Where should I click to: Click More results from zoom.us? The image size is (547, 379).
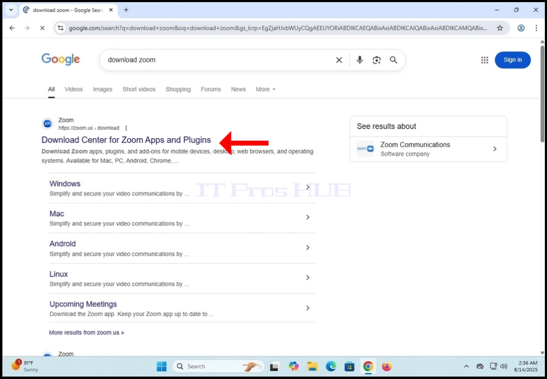point(87,332)
